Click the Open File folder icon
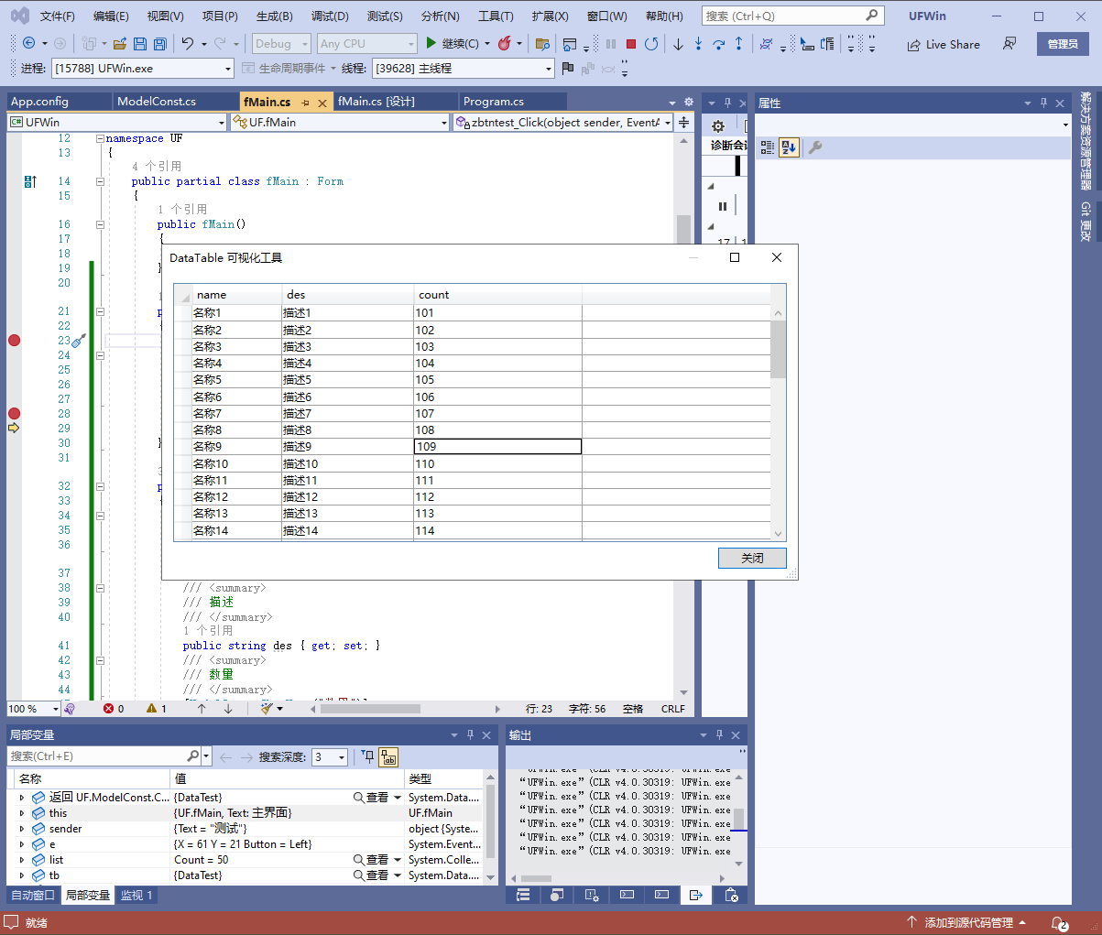This screenshot has height=935, width=1102. tap(120, 44)
